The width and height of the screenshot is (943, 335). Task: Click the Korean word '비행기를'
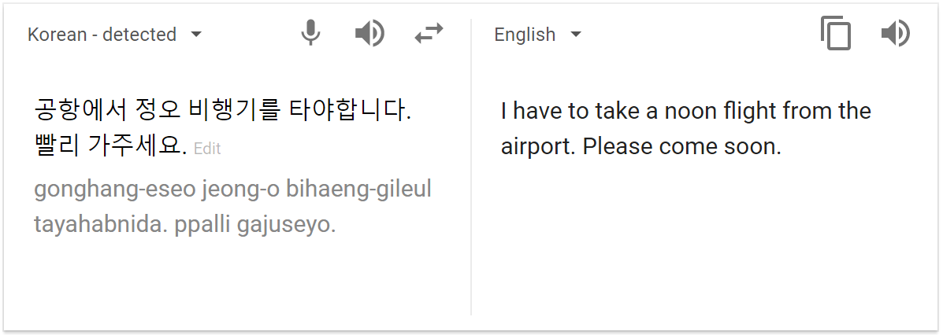tap(235, 111)
